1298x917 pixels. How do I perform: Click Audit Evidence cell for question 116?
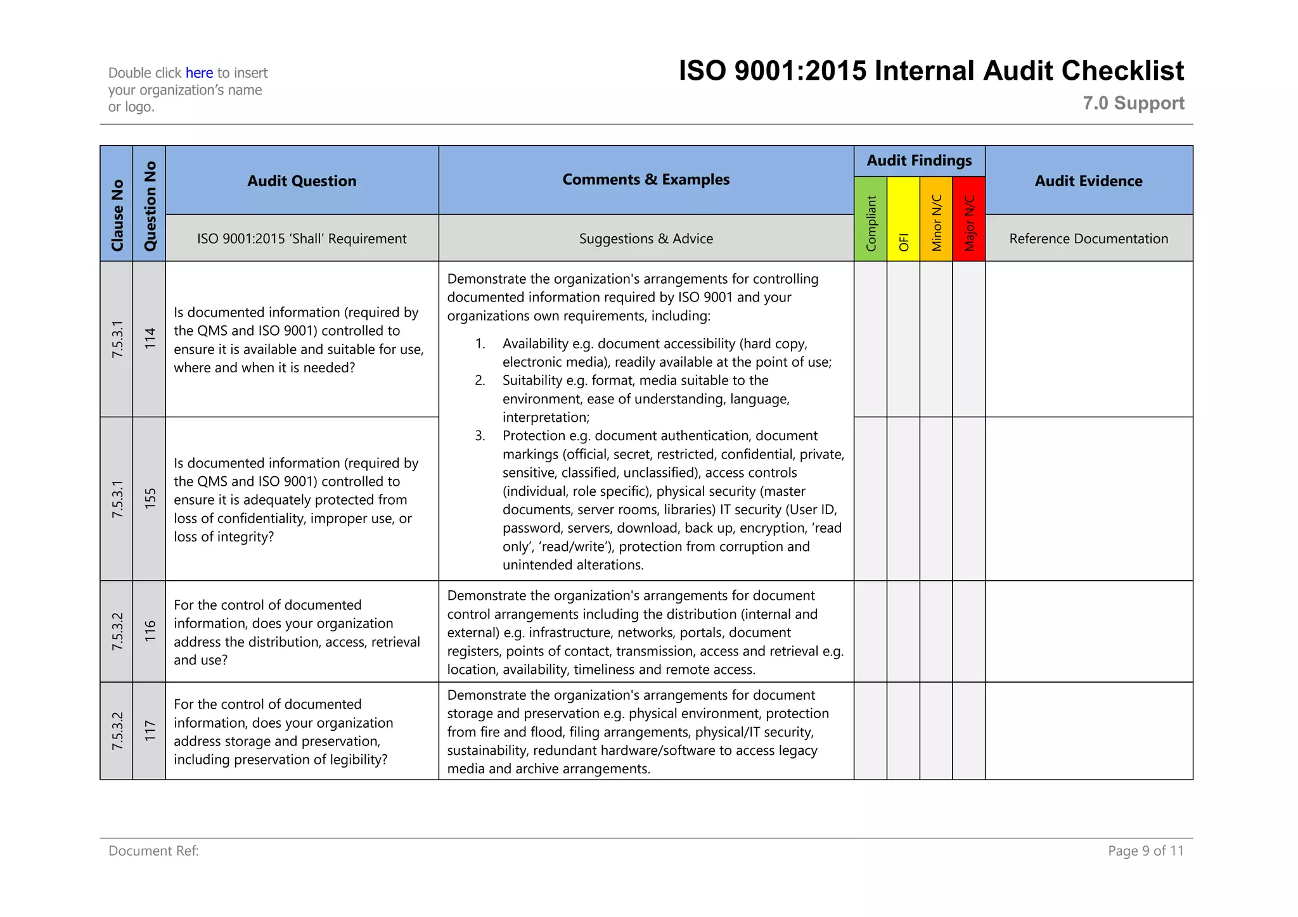pos(1089,631)
